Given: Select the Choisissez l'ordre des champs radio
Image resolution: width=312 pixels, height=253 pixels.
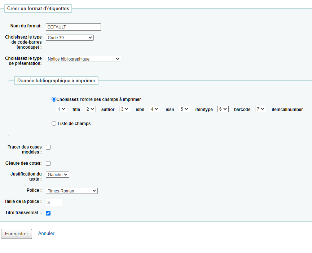Looking at the screenshot, I should [x=54, y=99].
